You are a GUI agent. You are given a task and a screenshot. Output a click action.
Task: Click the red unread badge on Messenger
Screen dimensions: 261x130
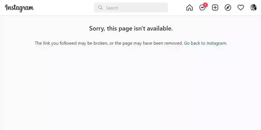(205, 5)
